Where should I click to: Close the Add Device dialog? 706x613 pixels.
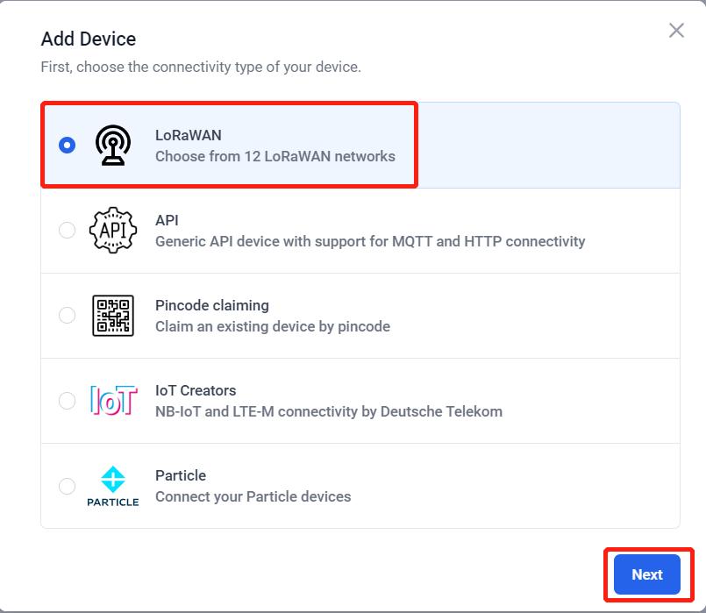(676, 31)
